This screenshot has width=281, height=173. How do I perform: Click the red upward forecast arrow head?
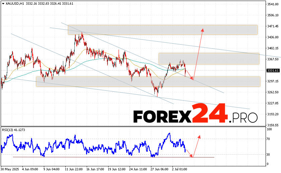click(x=203, y=30)
